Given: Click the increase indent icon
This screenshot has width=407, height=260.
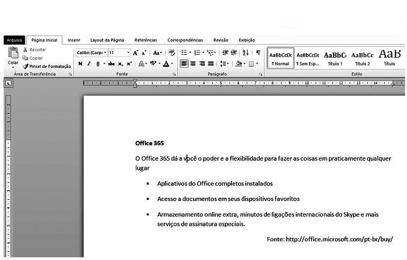Looking at the screenshot, I should click(234, 53).
